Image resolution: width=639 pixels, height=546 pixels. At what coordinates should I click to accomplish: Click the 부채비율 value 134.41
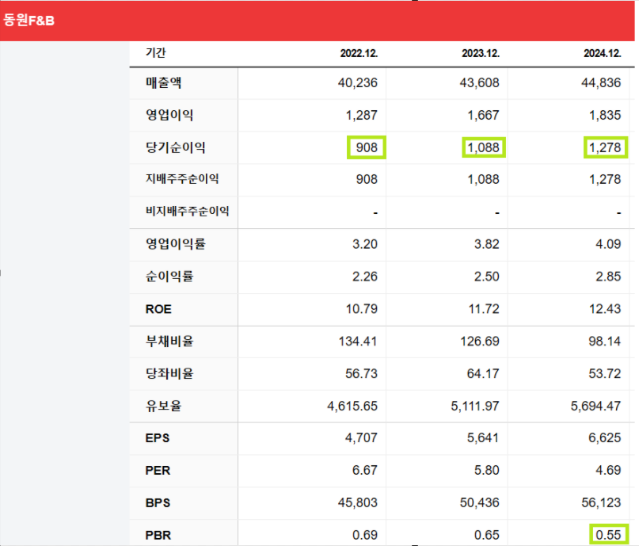[358, 341]
